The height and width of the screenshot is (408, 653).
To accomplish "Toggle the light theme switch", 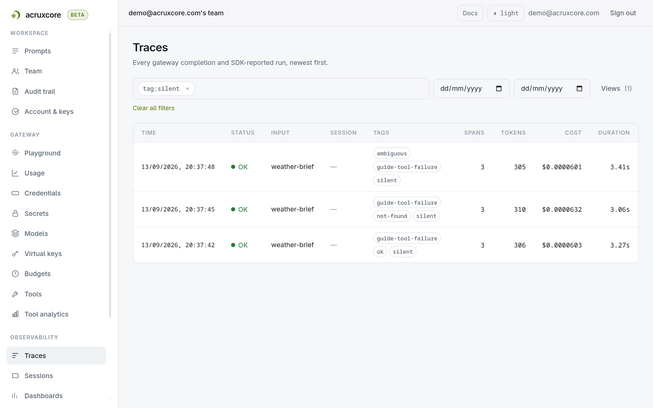I will click(506, 13).
